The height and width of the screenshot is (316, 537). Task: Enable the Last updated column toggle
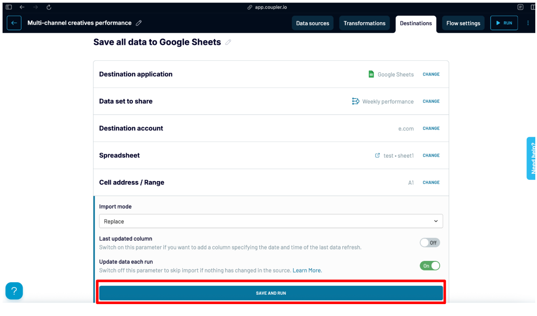coord(429,243)
